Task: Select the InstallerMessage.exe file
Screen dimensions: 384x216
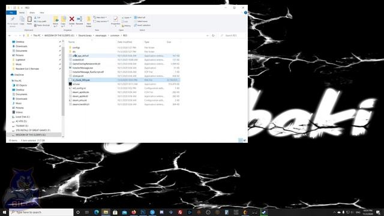Action: click(83, 68)
